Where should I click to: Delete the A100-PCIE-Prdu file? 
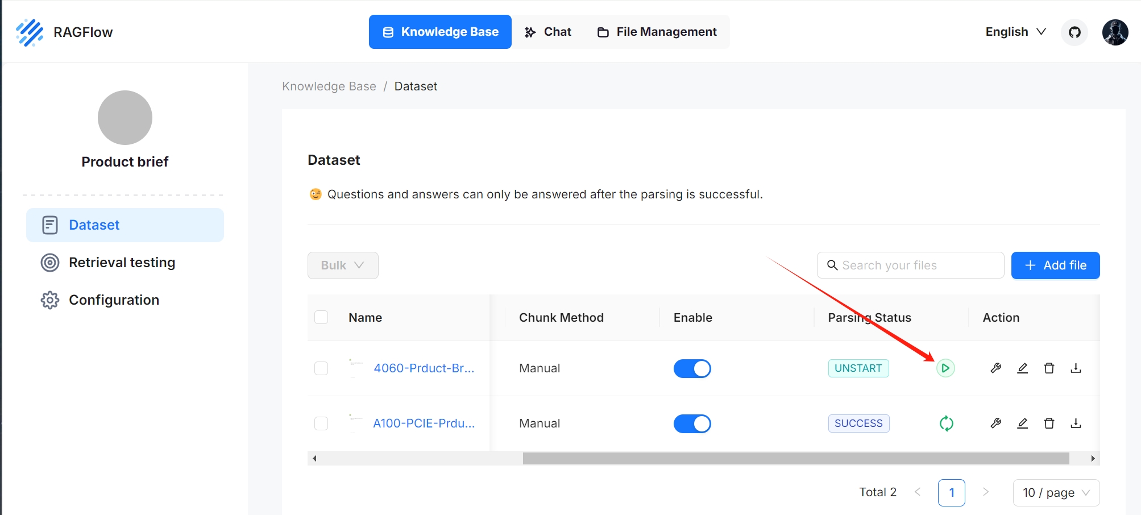tap(1049, 423)
